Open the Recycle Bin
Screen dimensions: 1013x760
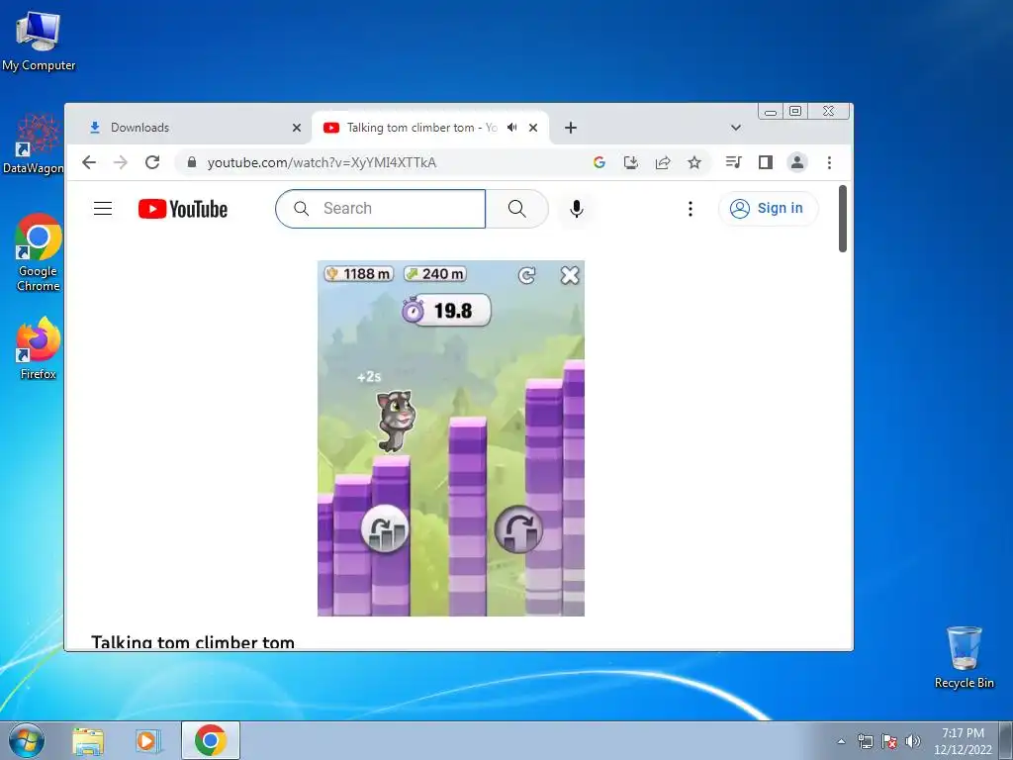click(x=964, y=657)
